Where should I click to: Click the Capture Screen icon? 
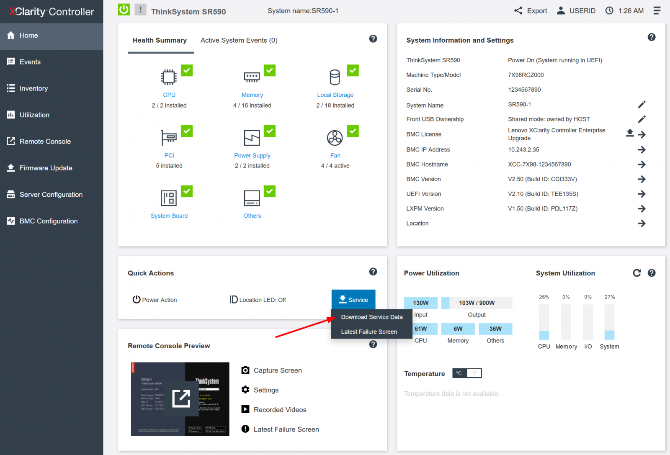click(x=245, y=370)
